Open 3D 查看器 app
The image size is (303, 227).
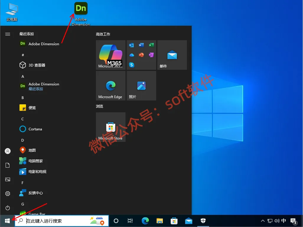(x=32, y=65)
